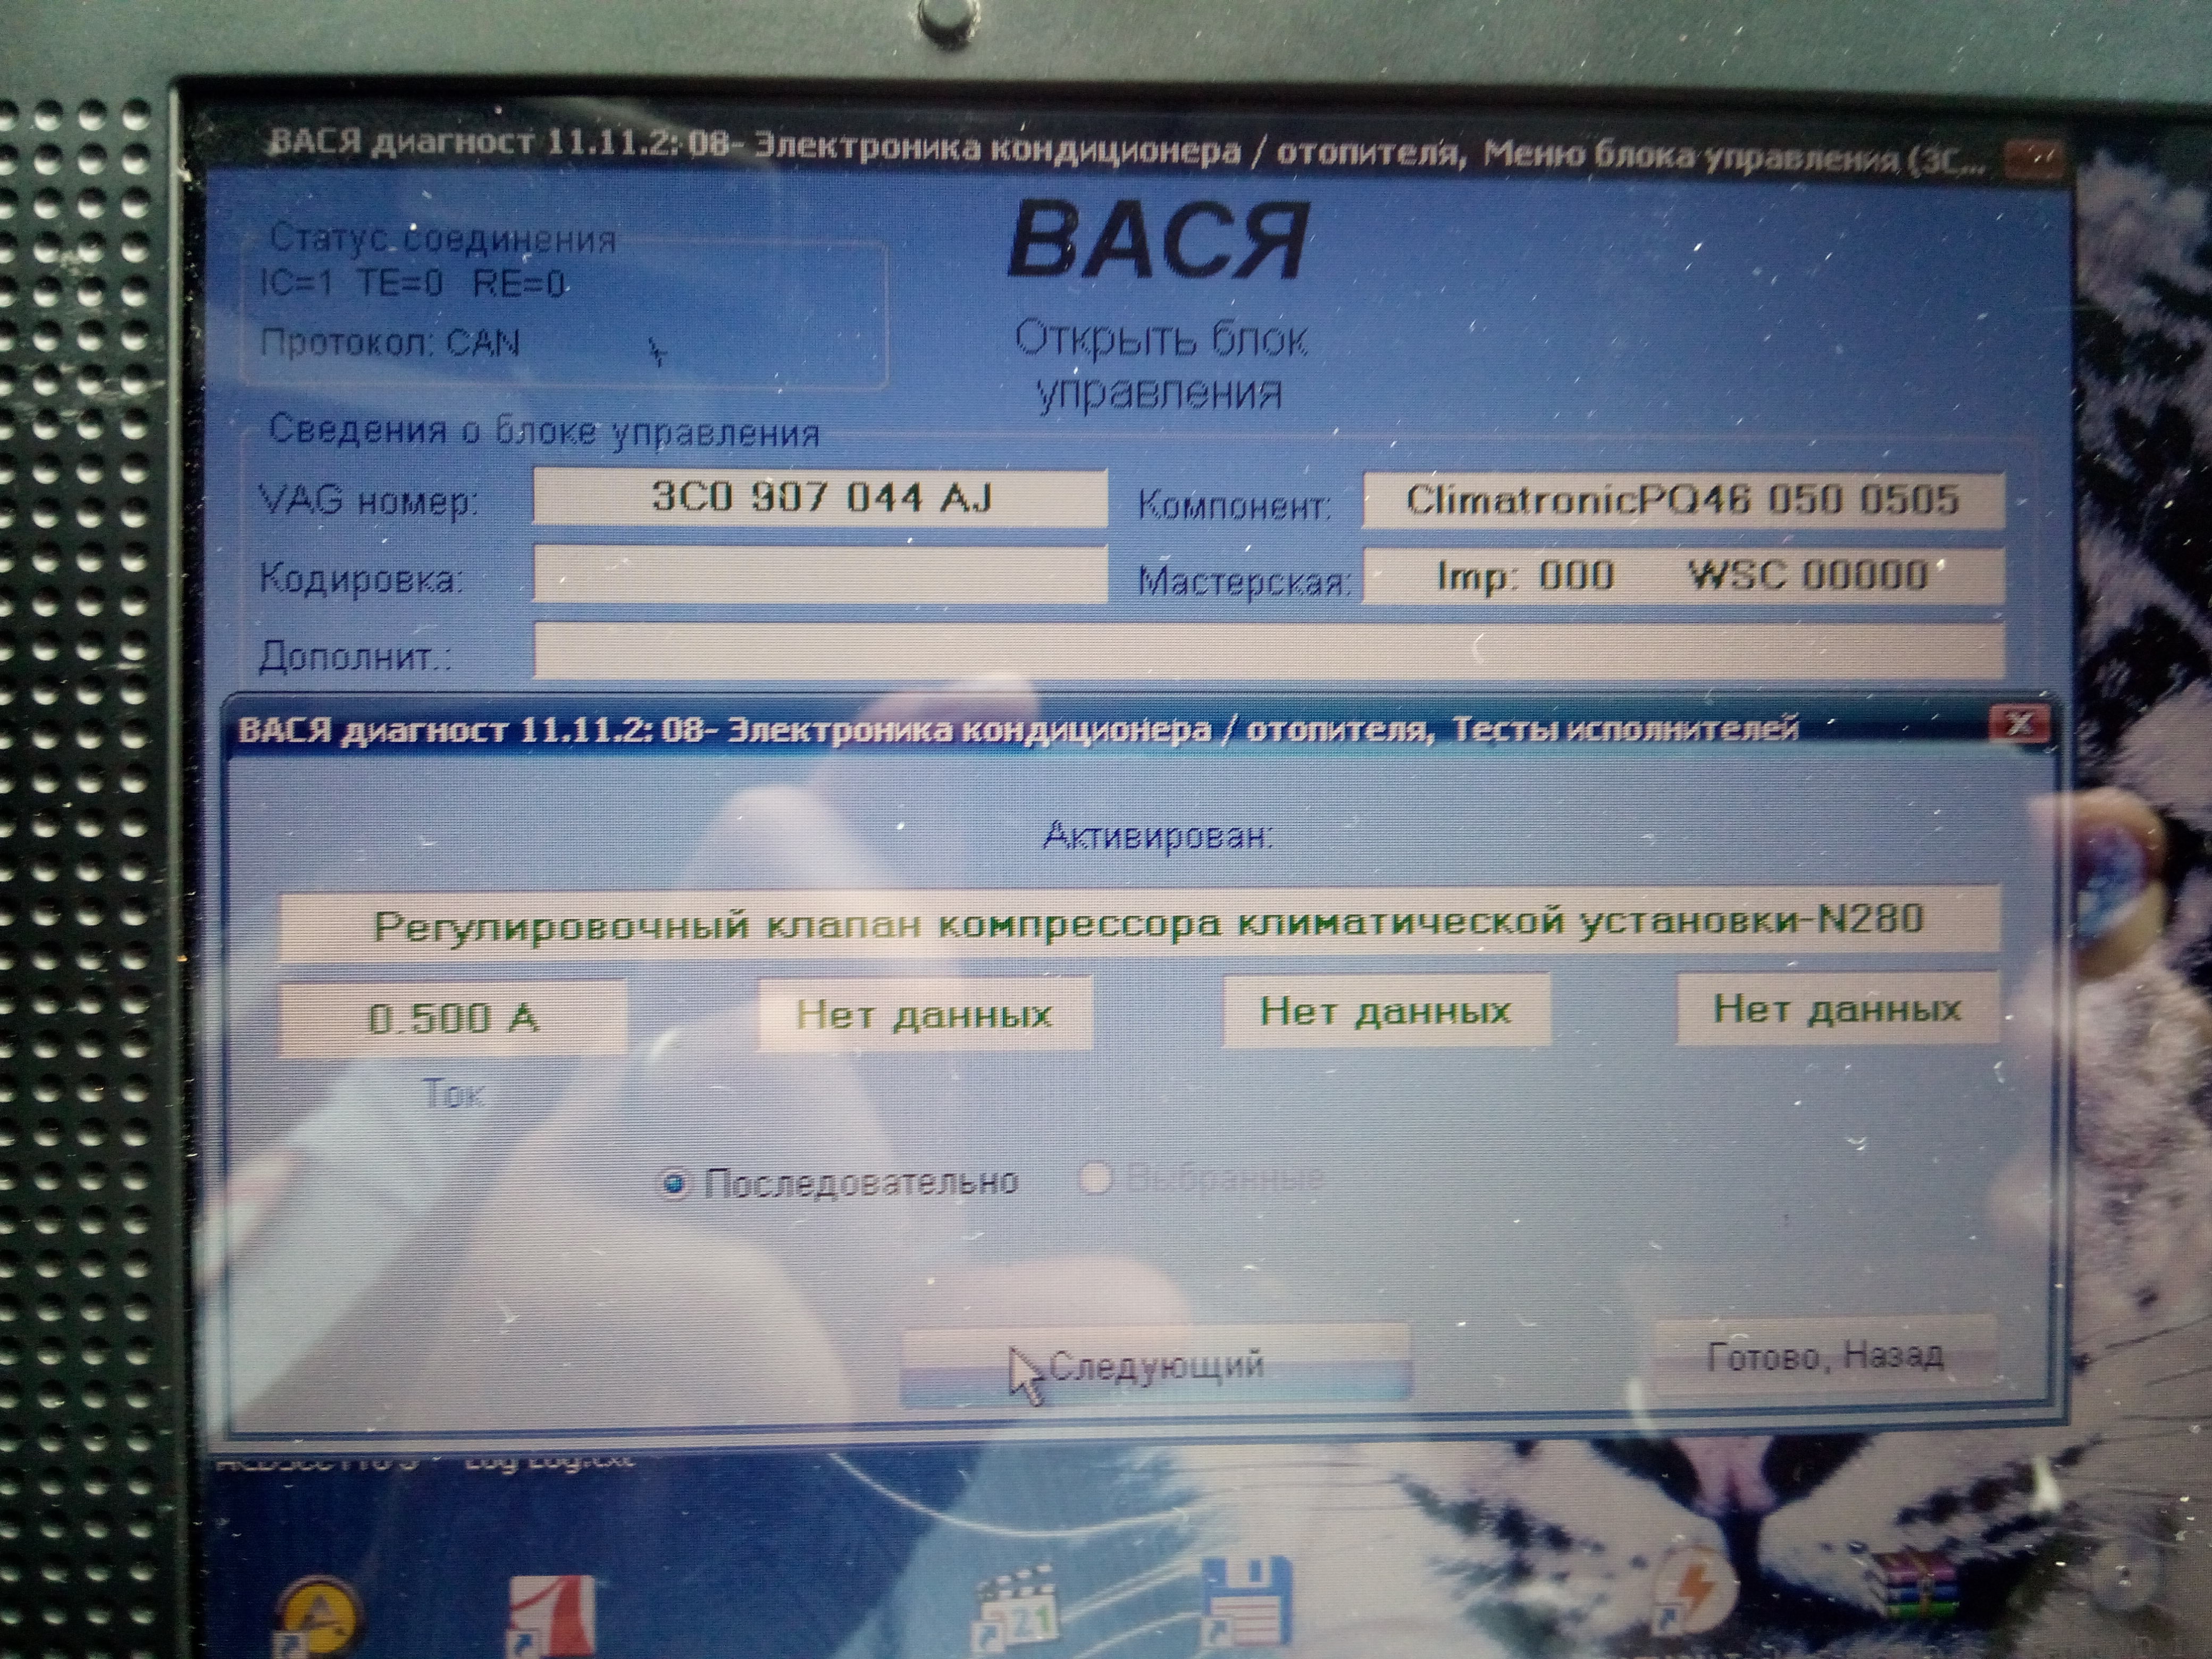Open the Adobe Reader desktop shortcut
Image resolution: width=2212 pixels, height=1659 pixels.
click(553, 1615)
